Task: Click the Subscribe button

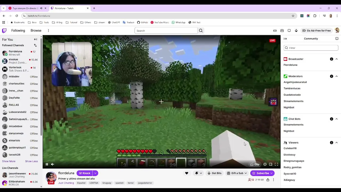Action: pos(262,173)
